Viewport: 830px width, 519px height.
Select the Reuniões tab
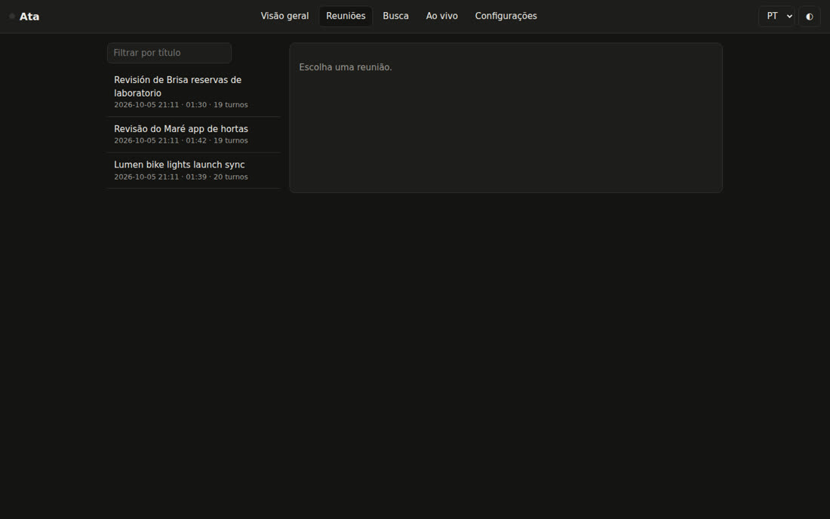point(346,17)
